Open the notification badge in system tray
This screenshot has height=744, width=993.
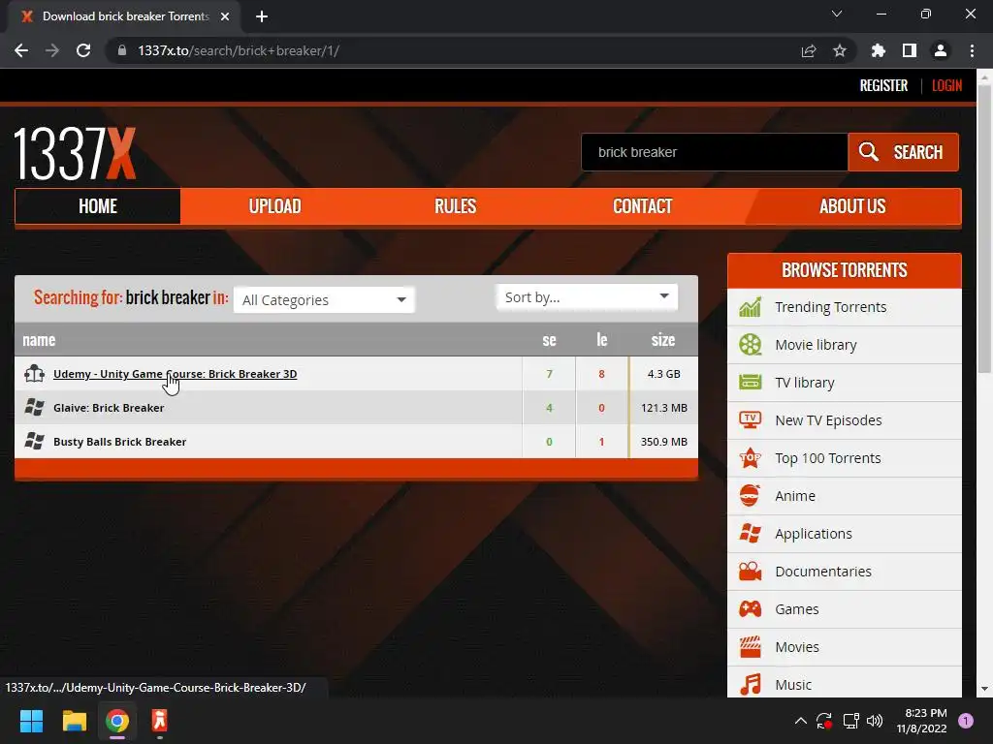[x=966, y=721]
